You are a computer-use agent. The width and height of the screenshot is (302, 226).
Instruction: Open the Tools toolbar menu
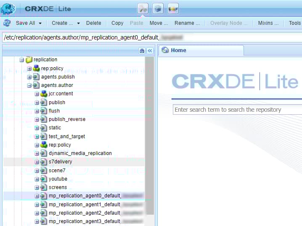pos(295,23)
